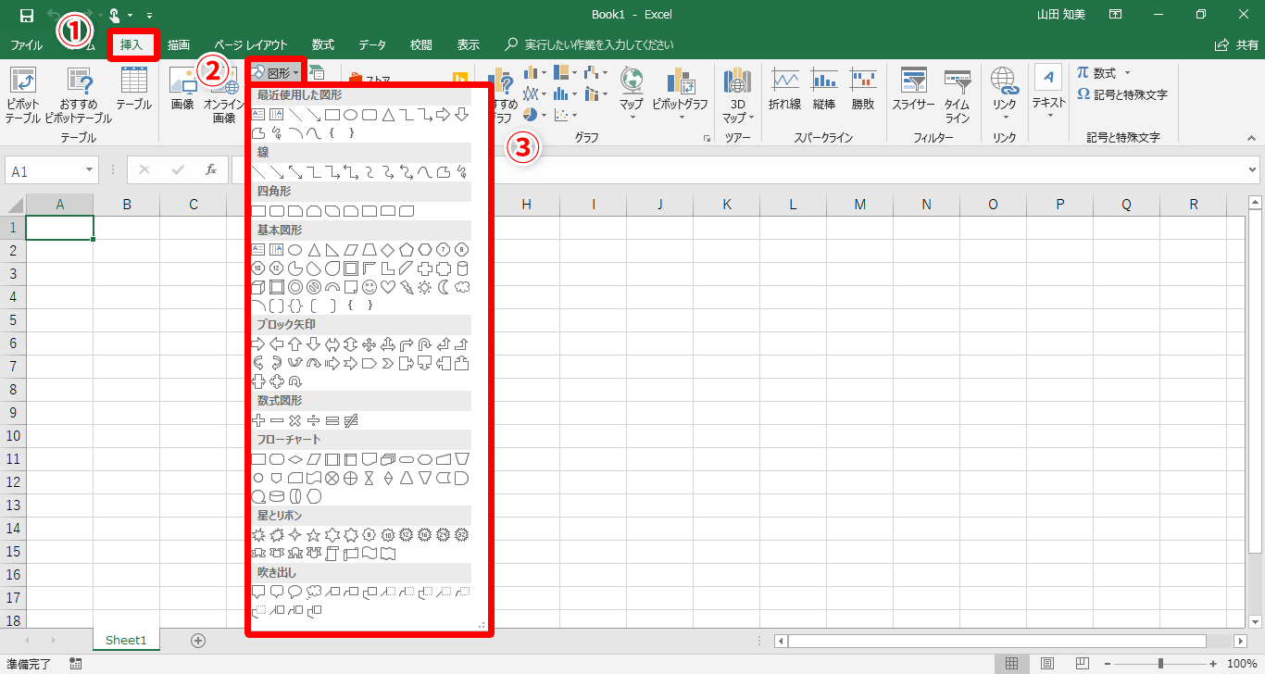Image resolution: width=1265 pixels, height=674 pixels.
Task: Open Recommended PivotTables (おすすめピボットテーブル)
Action: pyautogui.click(x=79, y=94)
